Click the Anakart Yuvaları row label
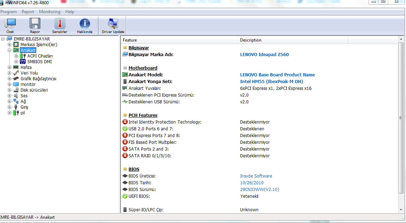This screenshot has height=223, width=406. click(145, 88)
